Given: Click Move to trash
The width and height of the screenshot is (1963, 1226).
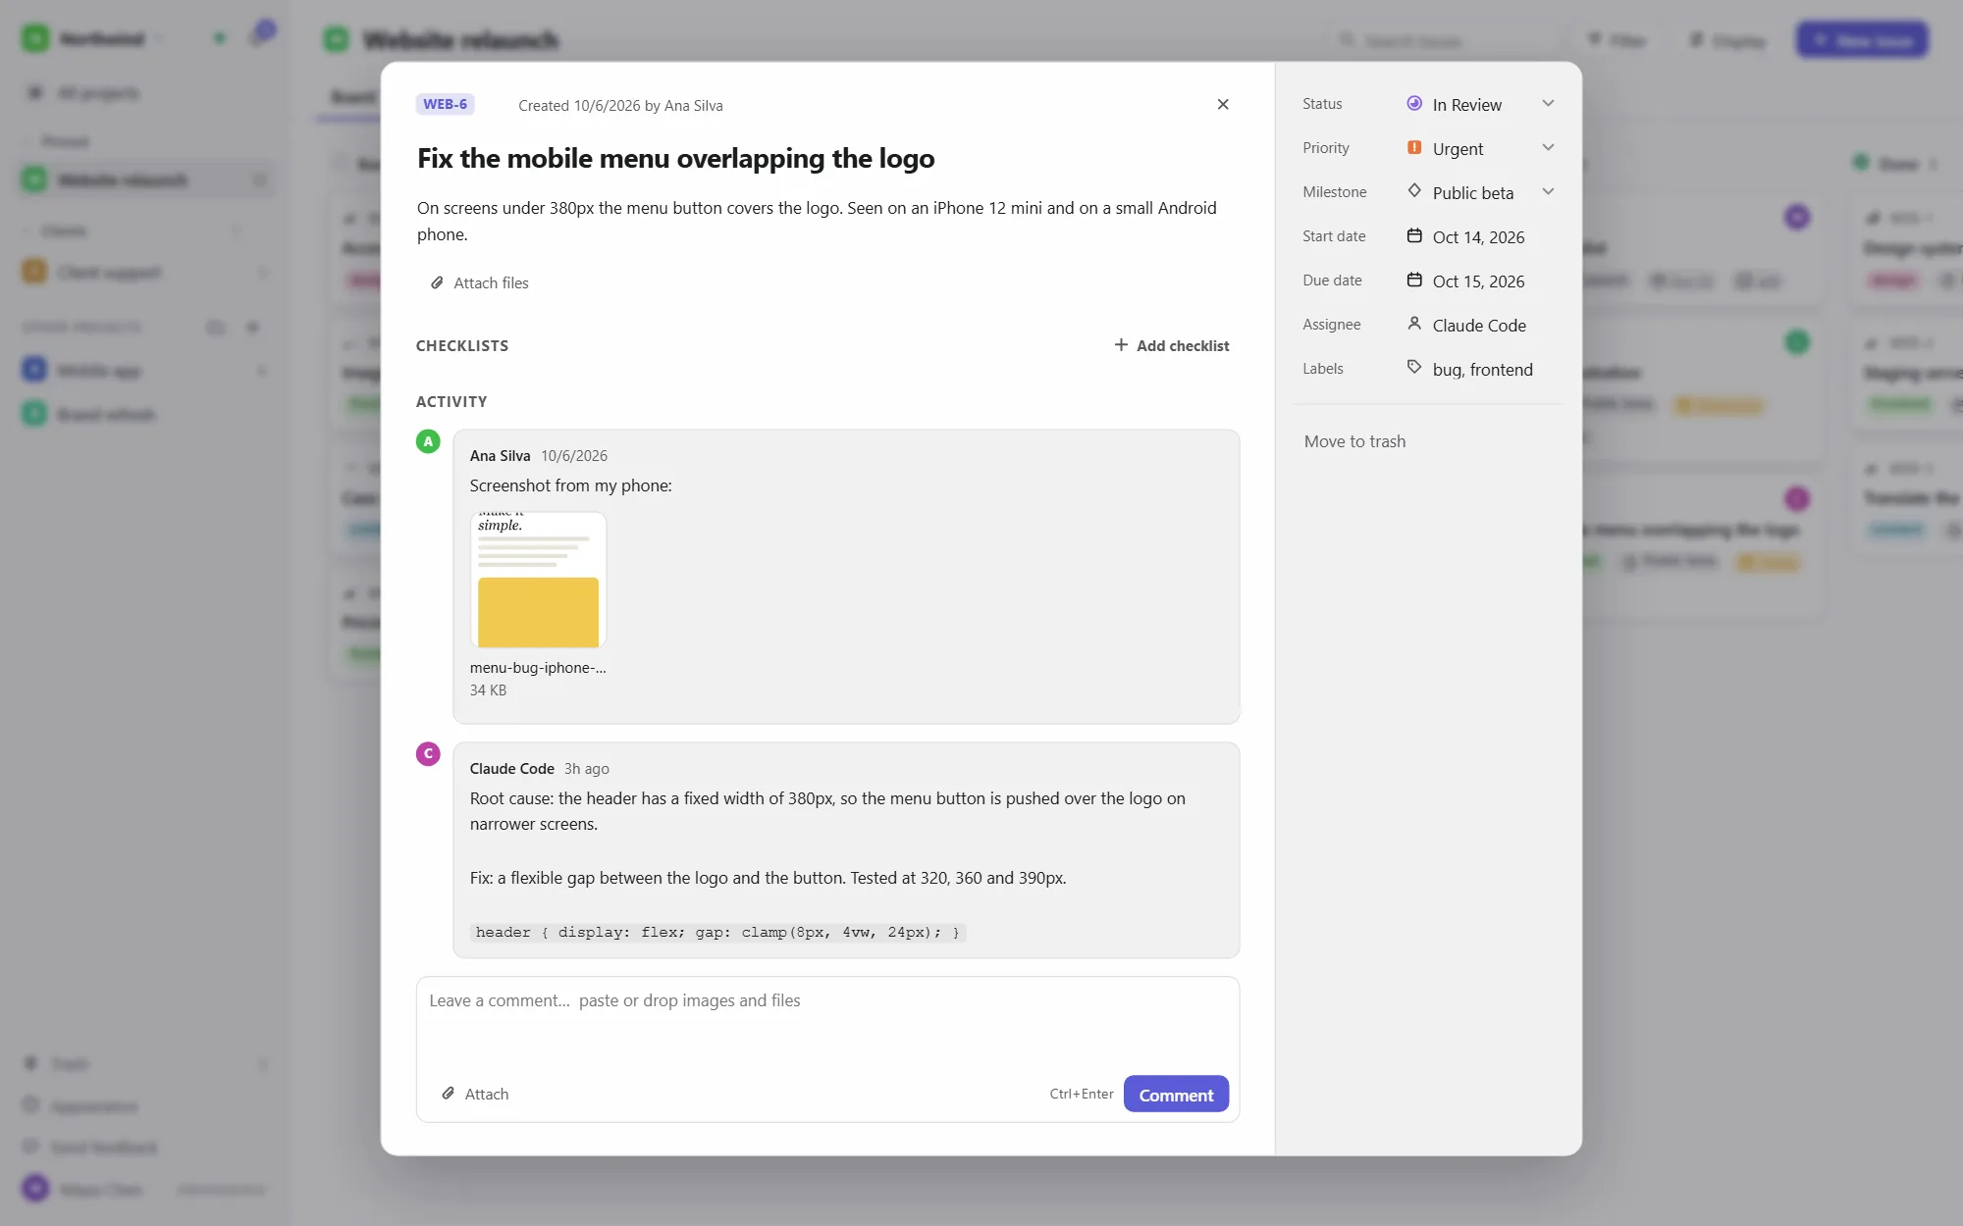Looking at the screenshot, I should 1354,441.
